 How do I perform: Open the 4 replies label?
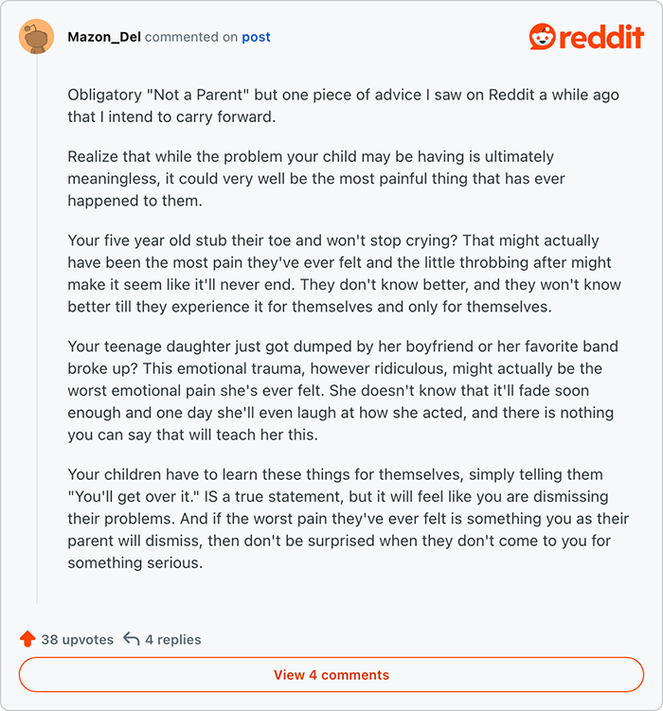(173, 639)
